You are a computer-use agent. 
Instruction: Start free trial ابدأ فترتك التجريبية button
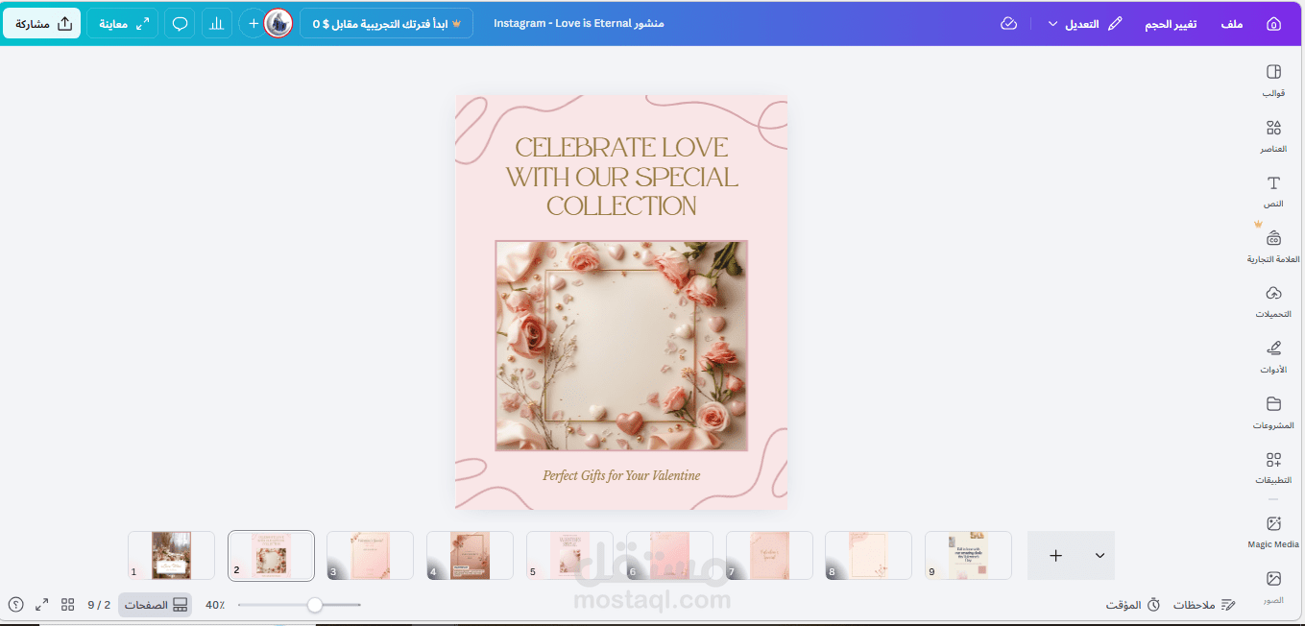pyautogui.click(x=386, y=23)
